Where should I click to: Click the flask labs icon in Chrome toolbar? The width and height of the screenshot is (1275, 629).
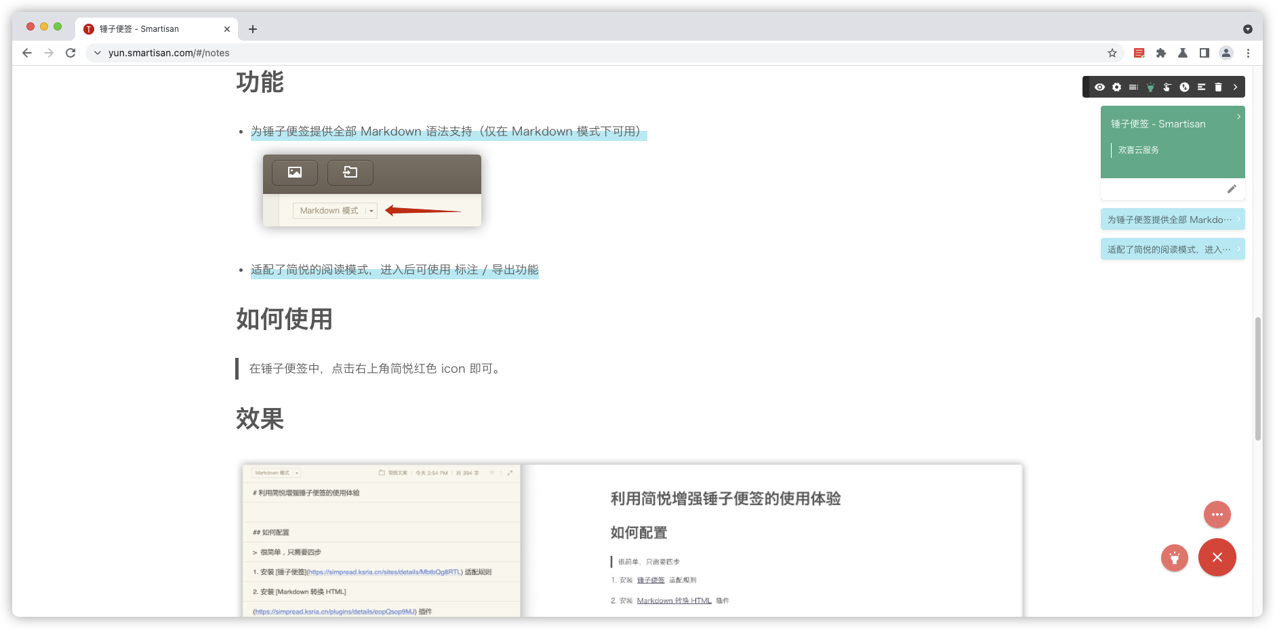(1183, 53)
